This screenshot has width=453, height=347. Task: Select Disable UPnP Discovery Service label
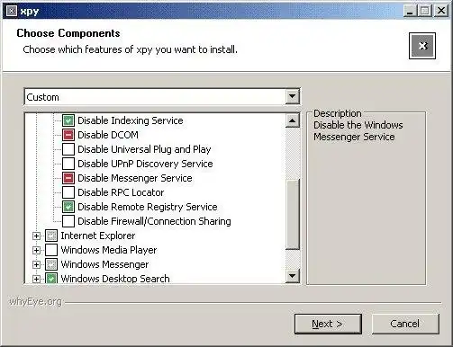click(x=145, y=164)
